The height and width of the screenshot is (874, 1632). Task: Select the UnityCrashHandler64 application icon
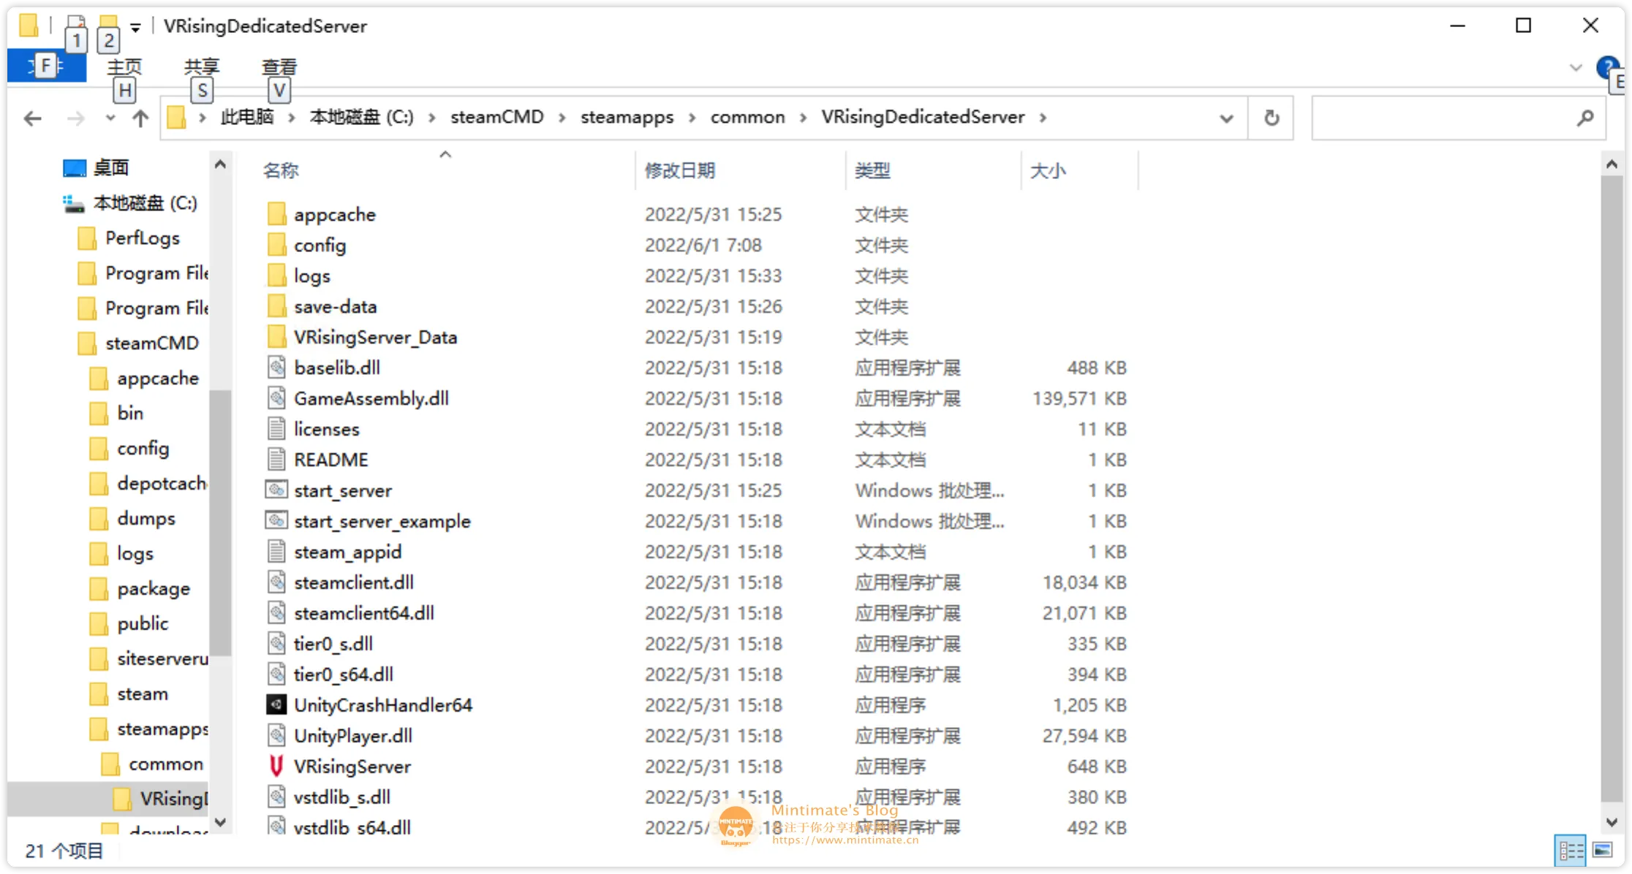pyautogui.click(x=276, y=704)
